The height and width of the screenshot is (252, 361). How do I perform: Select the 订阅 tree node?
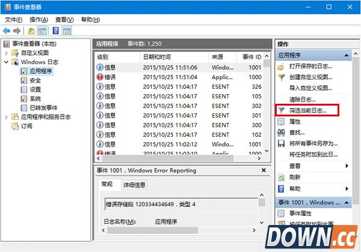pyautogui.click(x=22, y=126)
